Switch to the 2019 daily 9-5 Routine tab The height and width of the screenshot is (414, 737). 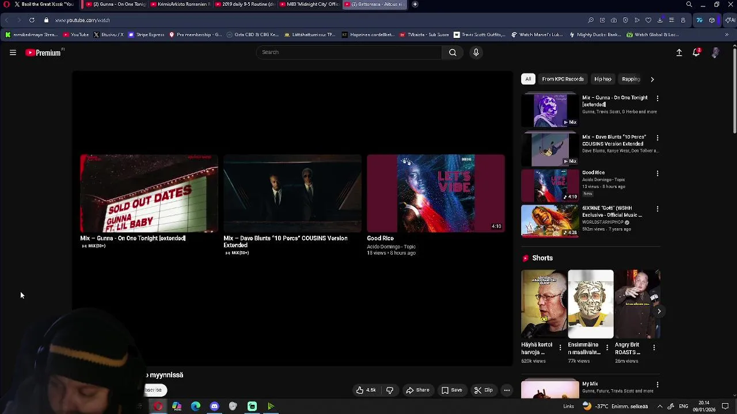pyautogui.click(x=245, y=4)
